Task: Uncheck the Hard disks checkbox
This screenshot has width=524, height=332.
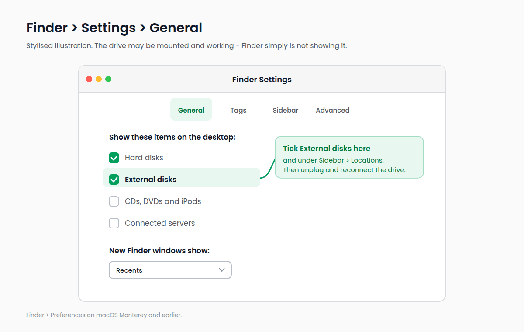Action: coord(114,158)
